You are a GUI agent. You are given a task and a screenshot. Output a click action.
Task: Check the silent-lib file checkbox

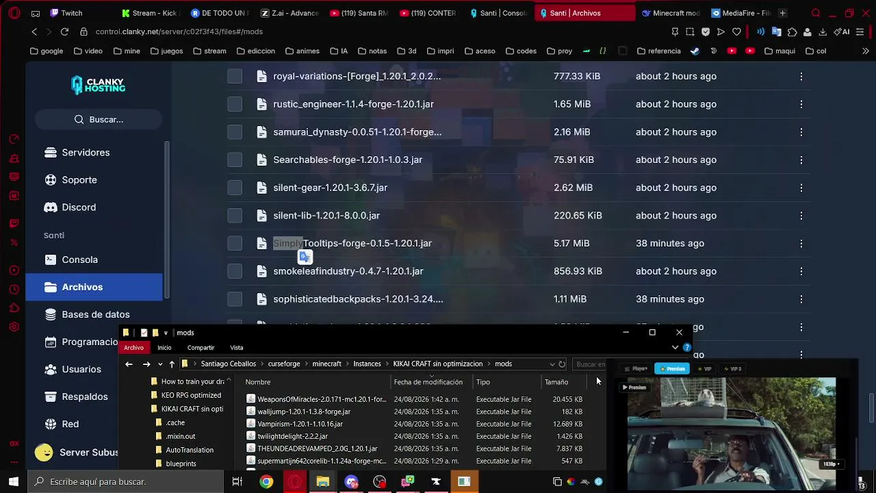[x=235, y=215]
